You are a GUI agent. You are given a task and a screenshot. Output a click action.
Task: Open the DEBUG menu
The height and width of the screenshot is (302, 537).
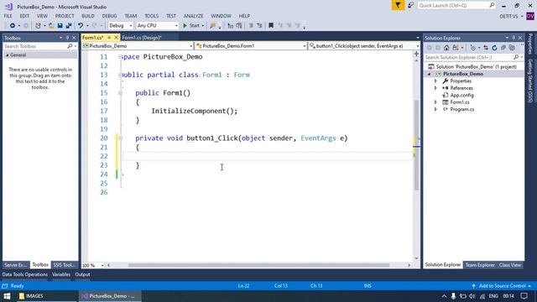pos(109,16)
